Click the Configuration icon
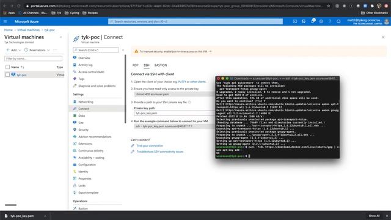This screenshot has width=391, height=220. (x=75, y=164)
